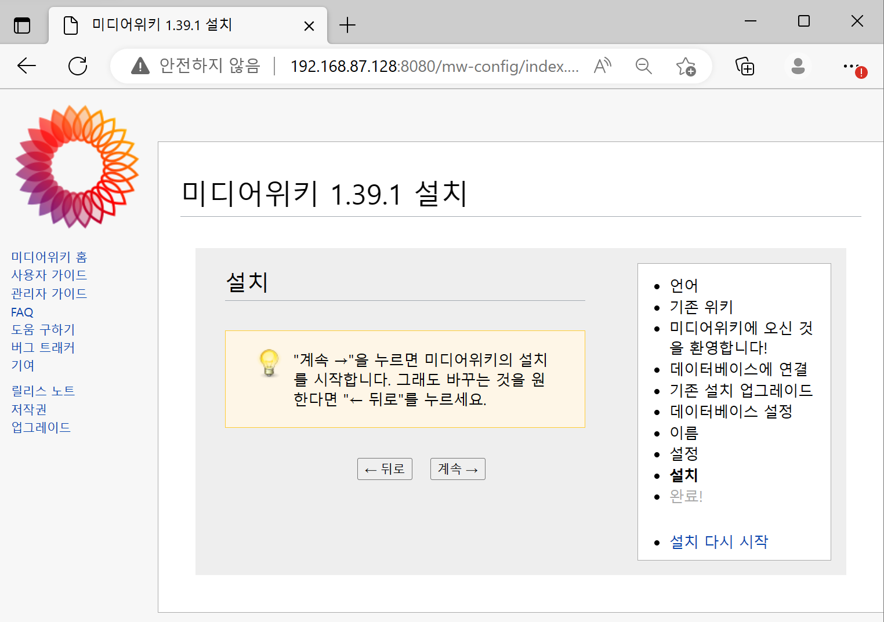Minimize the browser window
Viewport: 884px width, 622px height.
pos(751,21)
